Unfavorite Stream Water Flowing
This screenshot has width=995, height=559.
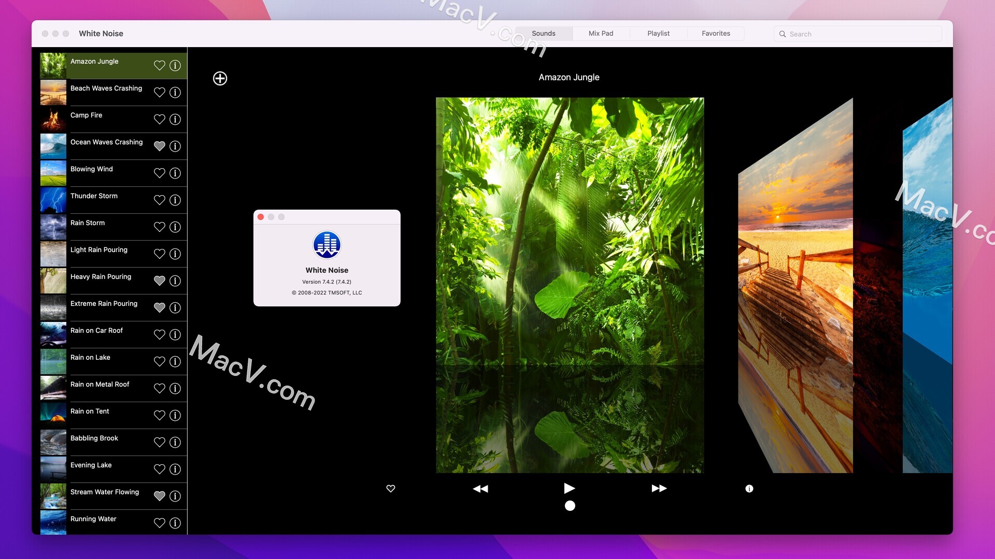pos(160,496)
